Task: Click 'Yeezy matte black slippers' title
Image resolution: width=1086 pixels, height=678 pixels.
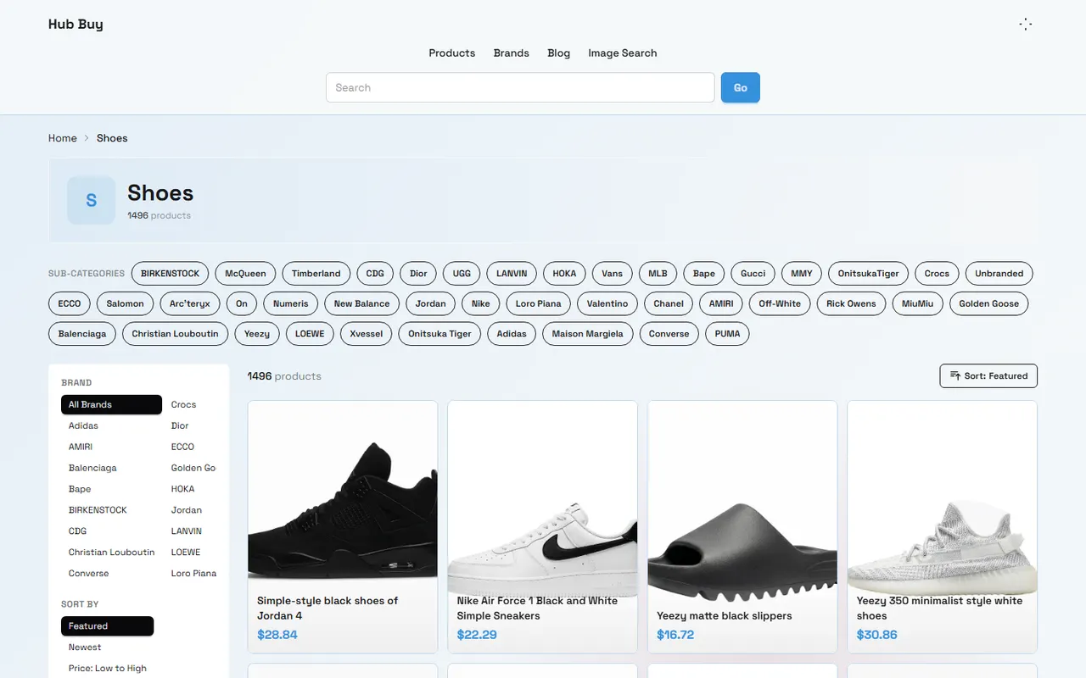Action: click(725, 616)
